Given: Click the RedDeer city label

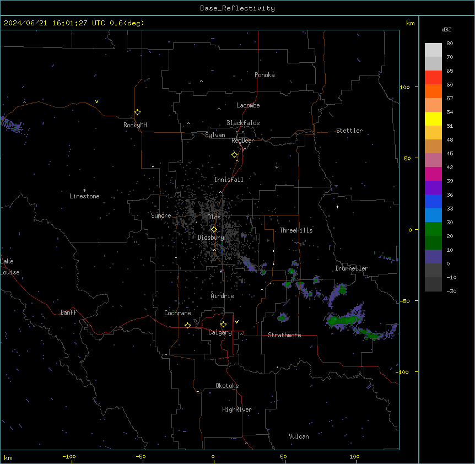Looking at the screenshot, I should coord(242,141).
